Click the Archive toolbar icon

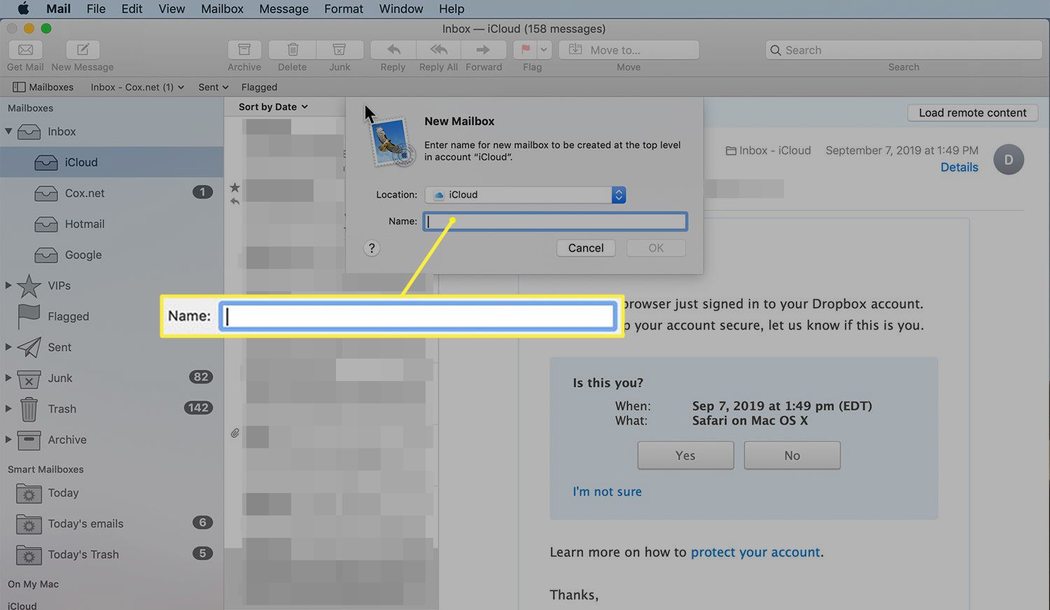(244, 50)
